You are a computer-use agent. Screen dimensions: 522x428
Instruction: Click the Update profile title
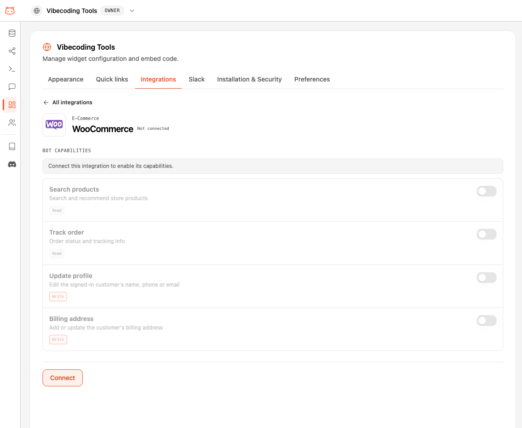(x=71, y=276)
